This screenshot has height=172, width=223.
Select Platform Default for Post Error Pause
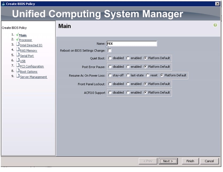(145, 67)
